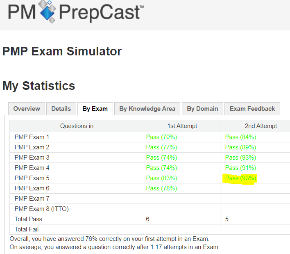Click the highlighted Pass (93%) for Exam 5

click(x=240, y=178)
